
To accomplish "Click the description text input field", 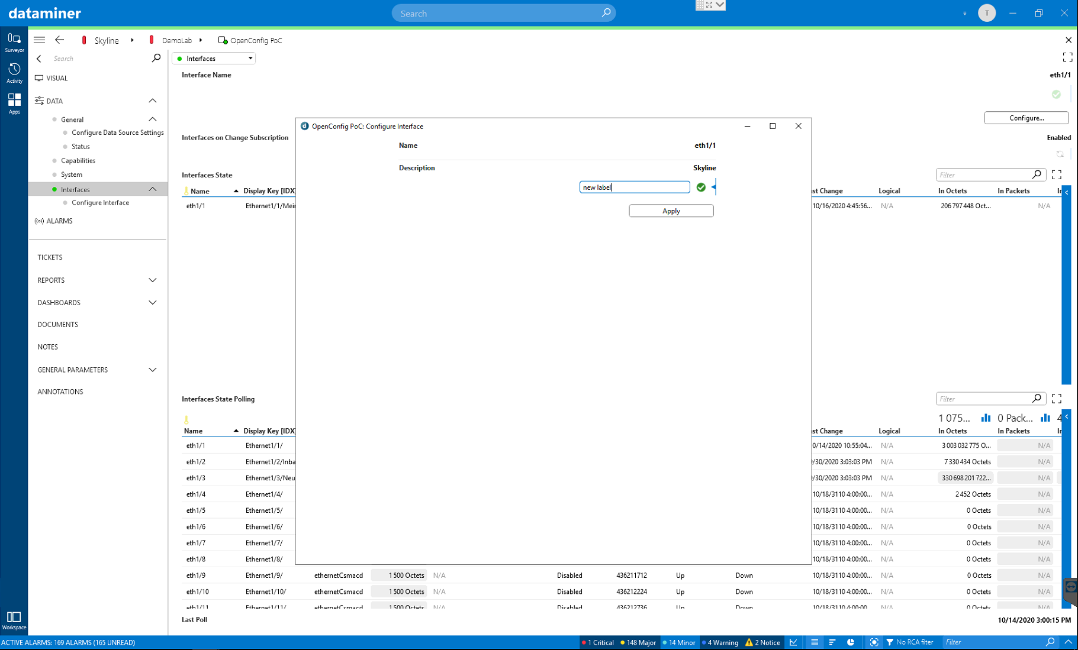I will [x=634, y=187].
